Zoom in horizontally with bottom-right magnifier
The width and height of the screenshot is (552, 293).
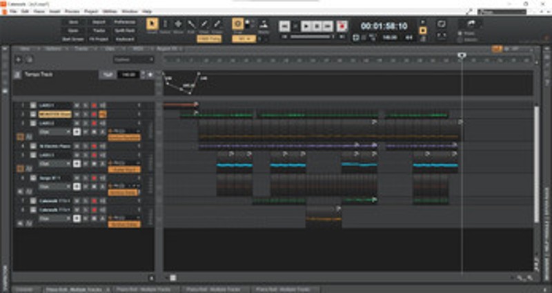click(529, 278)
